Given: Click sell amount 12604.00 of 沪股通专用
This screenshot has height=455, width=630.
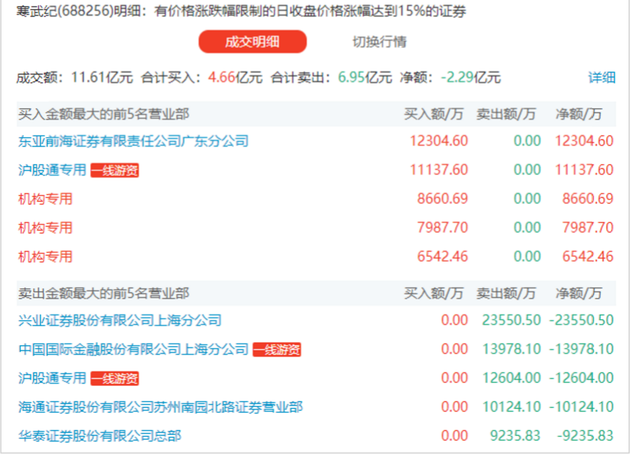Looking at the screenshot, I should [x=512, y=378].
